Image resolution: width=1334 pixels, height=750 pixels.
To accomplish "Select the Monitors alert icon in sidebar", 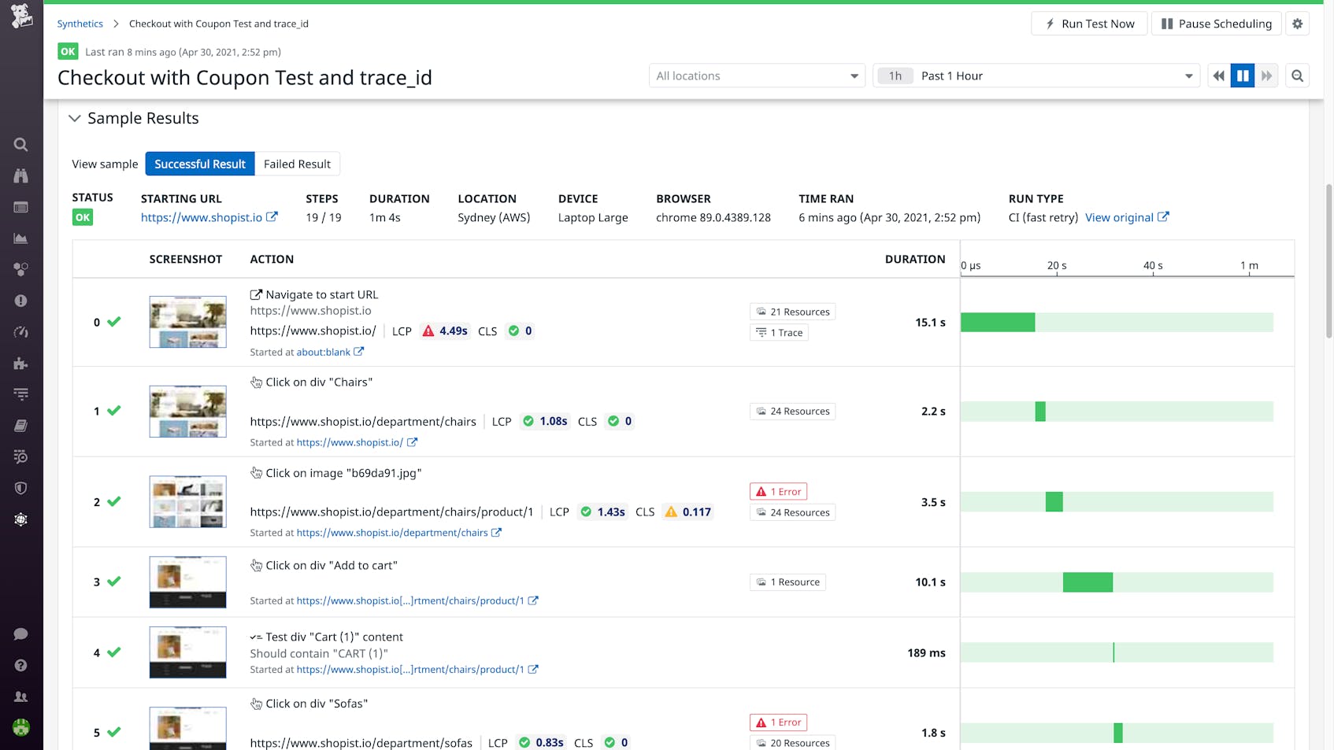I will (21, 300).
